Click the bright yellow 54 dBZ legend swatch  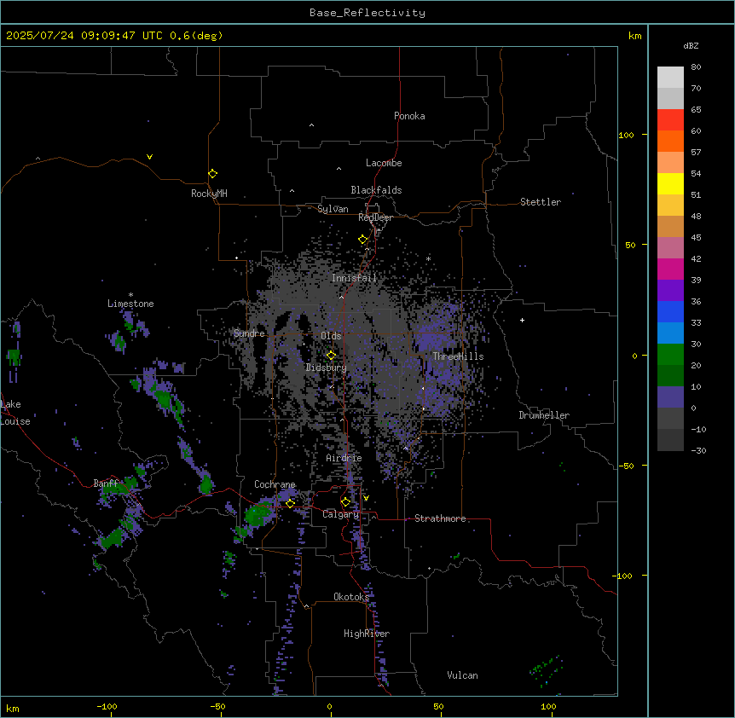[x=670, y=183]
